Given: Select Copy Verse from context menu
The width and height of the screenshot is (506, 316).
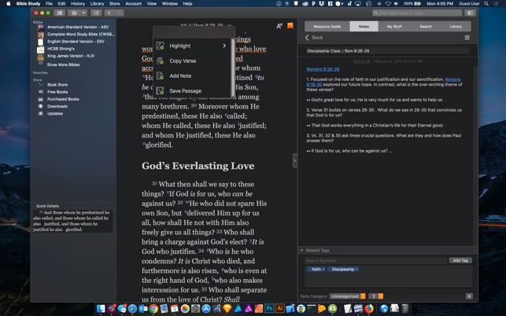Looking at the screenshot, I should tap(183, 61).
